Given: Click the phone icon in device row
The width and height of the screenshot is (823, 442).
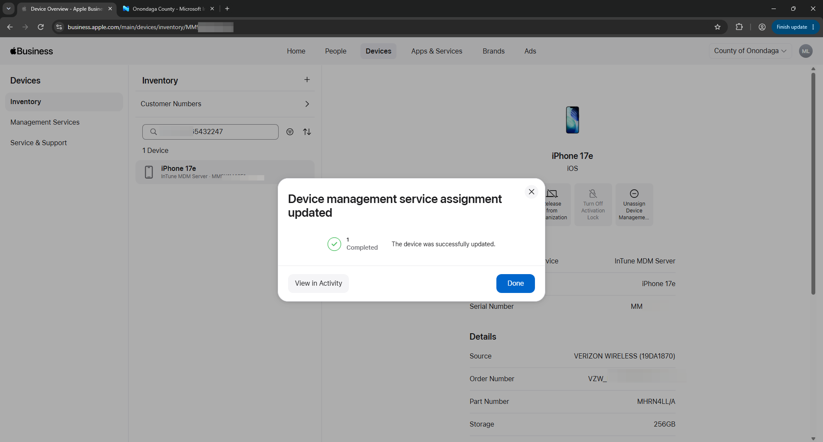Looking at the screenshot, I should 149,172.
